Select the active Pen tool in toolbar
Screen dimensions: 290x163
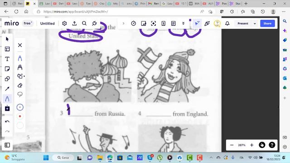pos(7,99)
